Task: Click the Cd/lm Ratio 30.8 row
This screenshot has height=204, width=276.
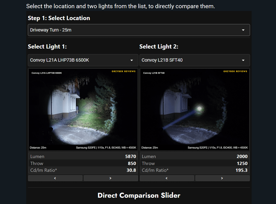Action: 83,170
